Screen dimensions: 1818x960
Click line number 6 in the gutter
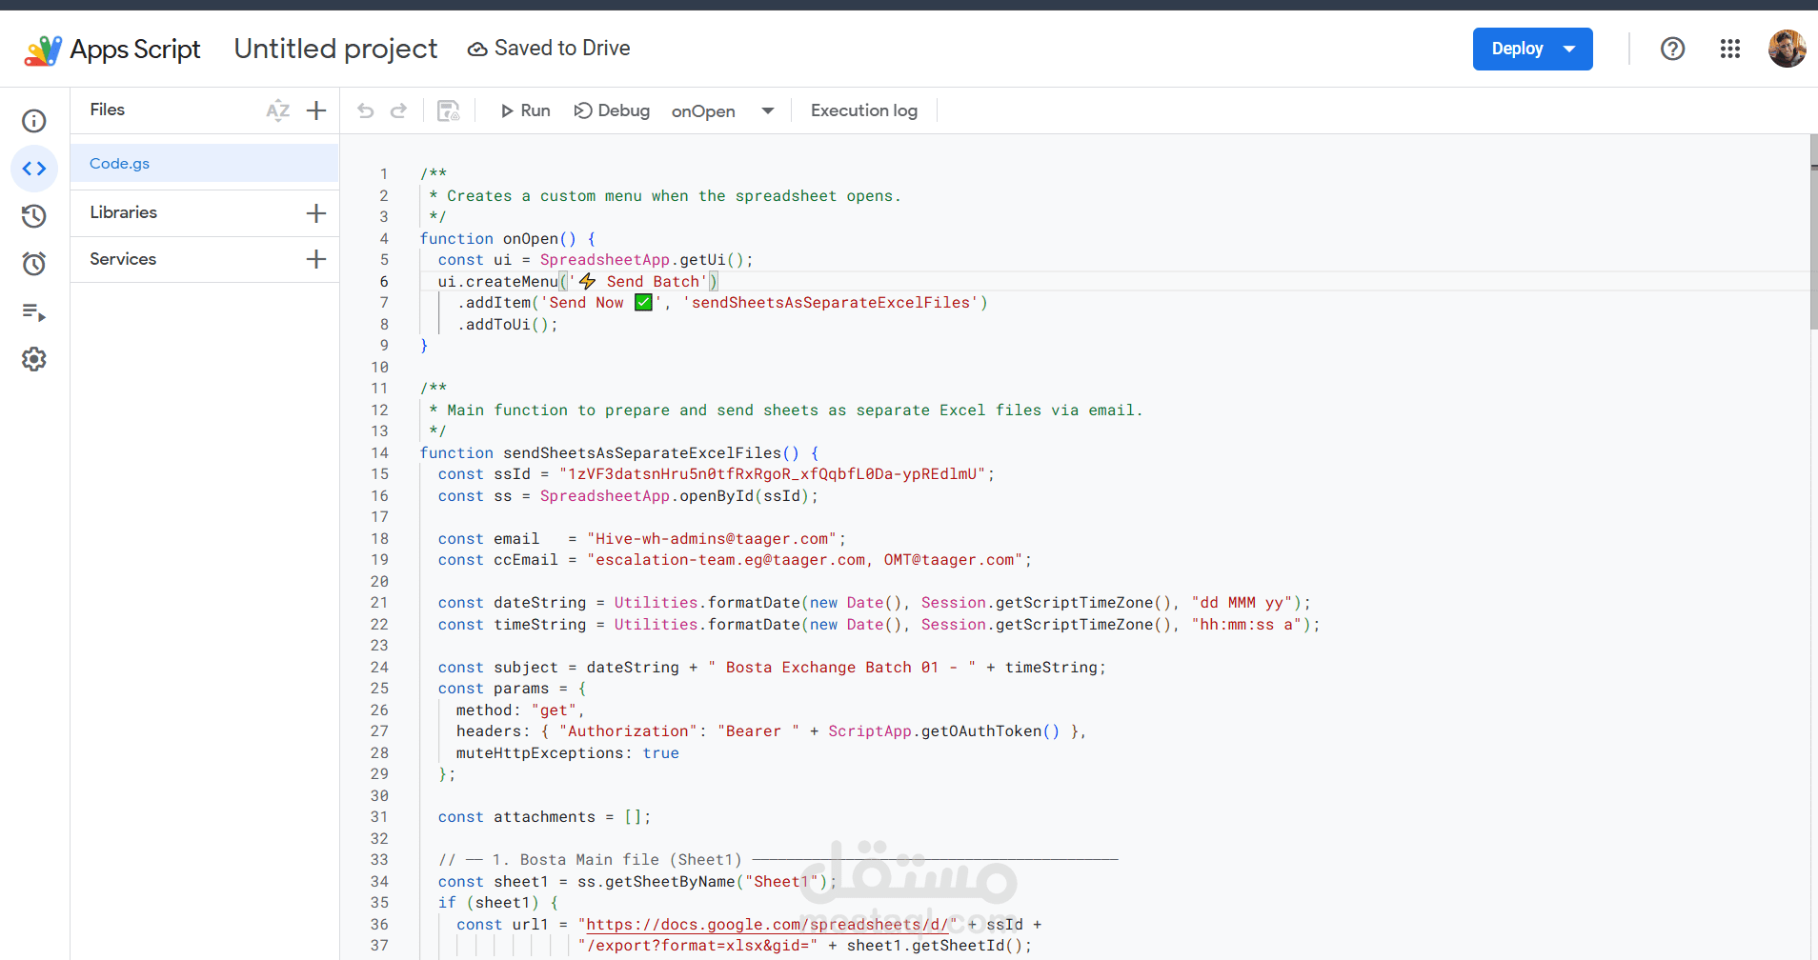(x=384, y=281)
